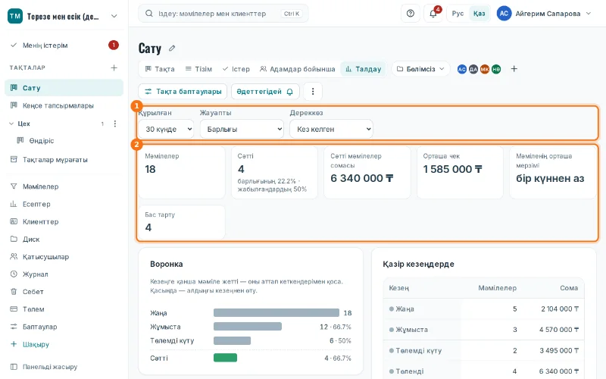Image resolution: width=606 pixels, height=379 pixels.
Task: Click Тақта баптаулары button
Action: point(183,92)
